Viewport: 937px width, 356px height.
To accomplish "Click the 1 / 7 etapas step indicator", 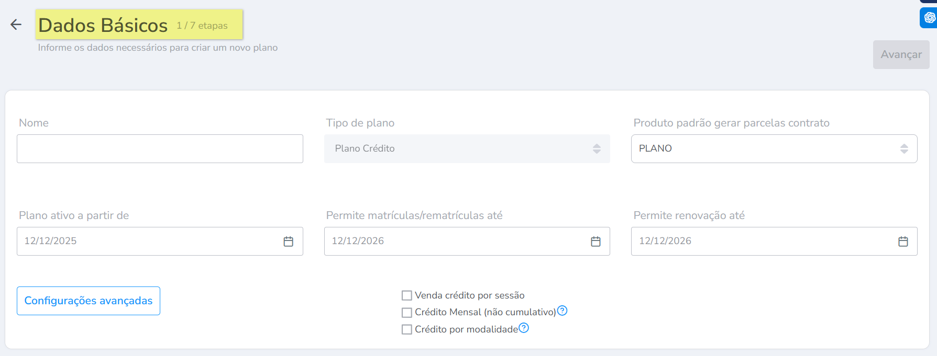I will 202,26.
